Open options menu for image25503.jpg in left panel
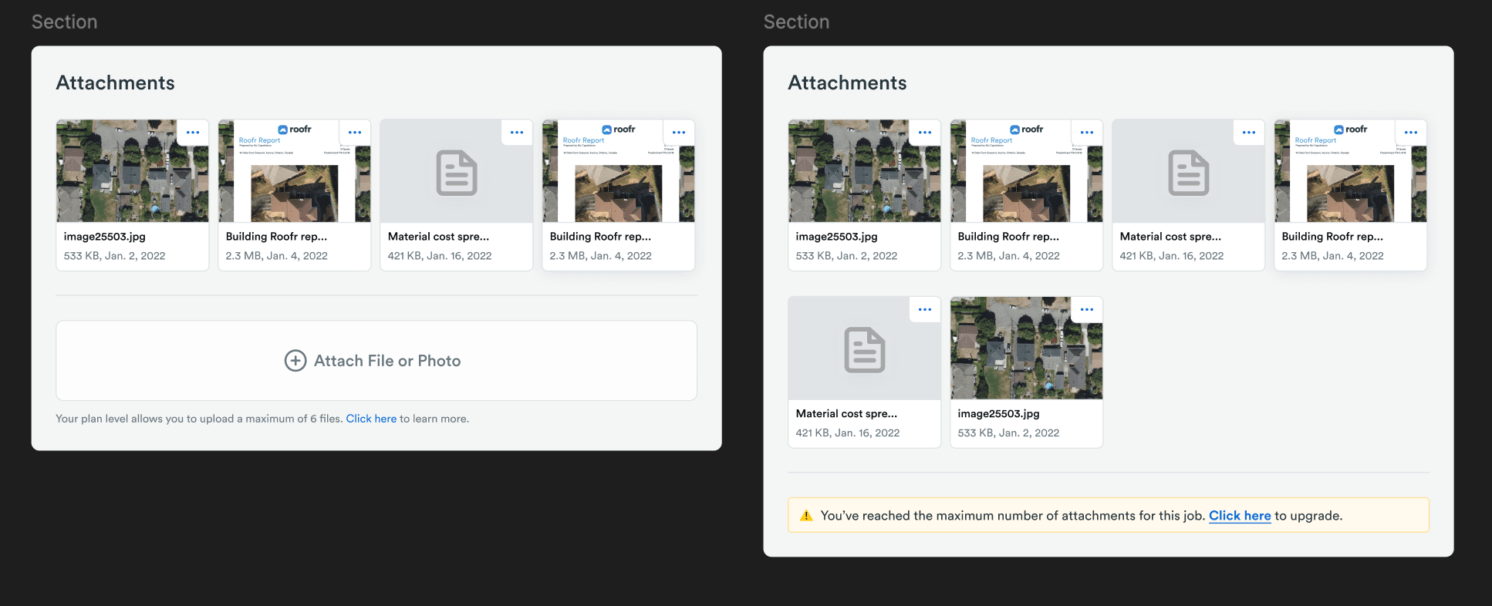Viewport: 1492px width, 606px height. point(193,133)
